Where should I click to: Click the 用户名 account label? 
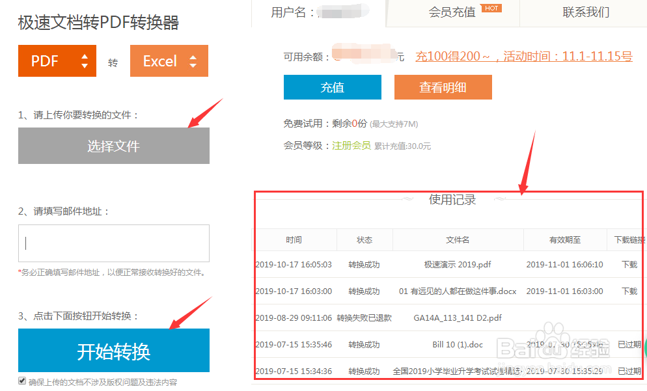[289, 12]
